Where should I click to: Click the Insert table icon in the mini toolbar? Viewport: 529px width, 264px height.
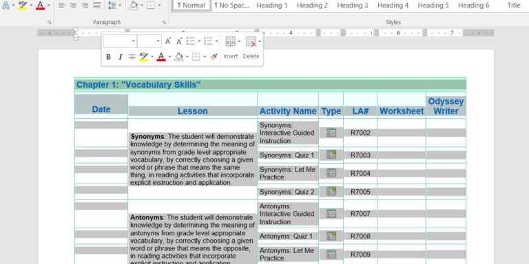pos(231,41)
